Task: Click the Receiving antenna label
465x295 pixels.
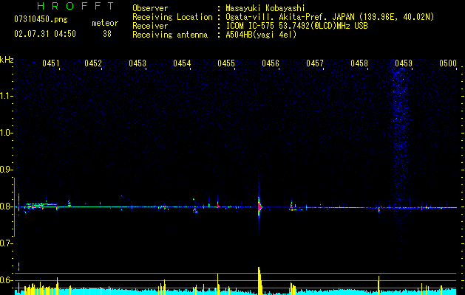Action: (x=170, y=35)
